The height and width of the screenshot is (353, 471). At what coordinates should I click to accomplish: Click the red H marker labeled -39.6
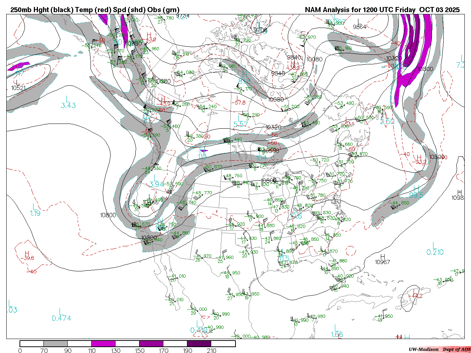[26, 253]
